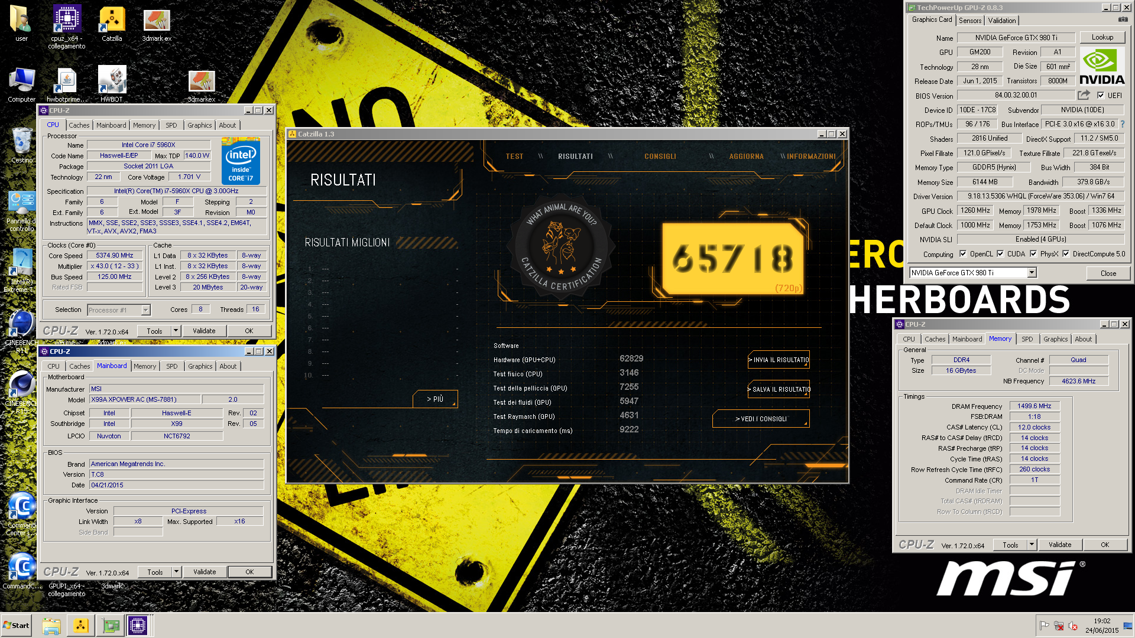Viewport: 1135px width, 638px height.
Task: Toggle the UEFI checkbox in GPU-Z
Action: click(1101, 95)
